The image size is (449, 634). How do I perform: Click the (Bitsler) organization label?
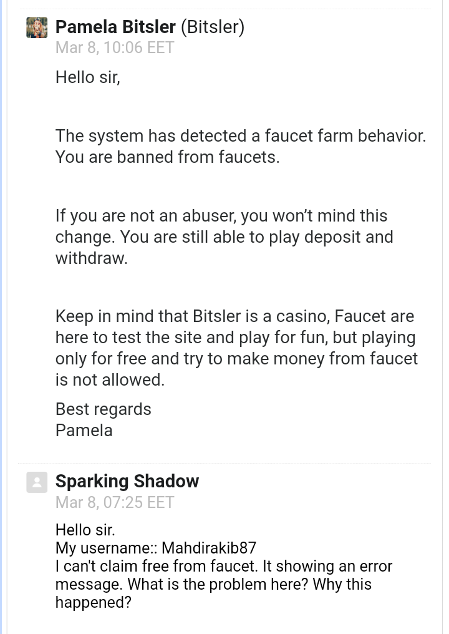(x=213, y=27)
